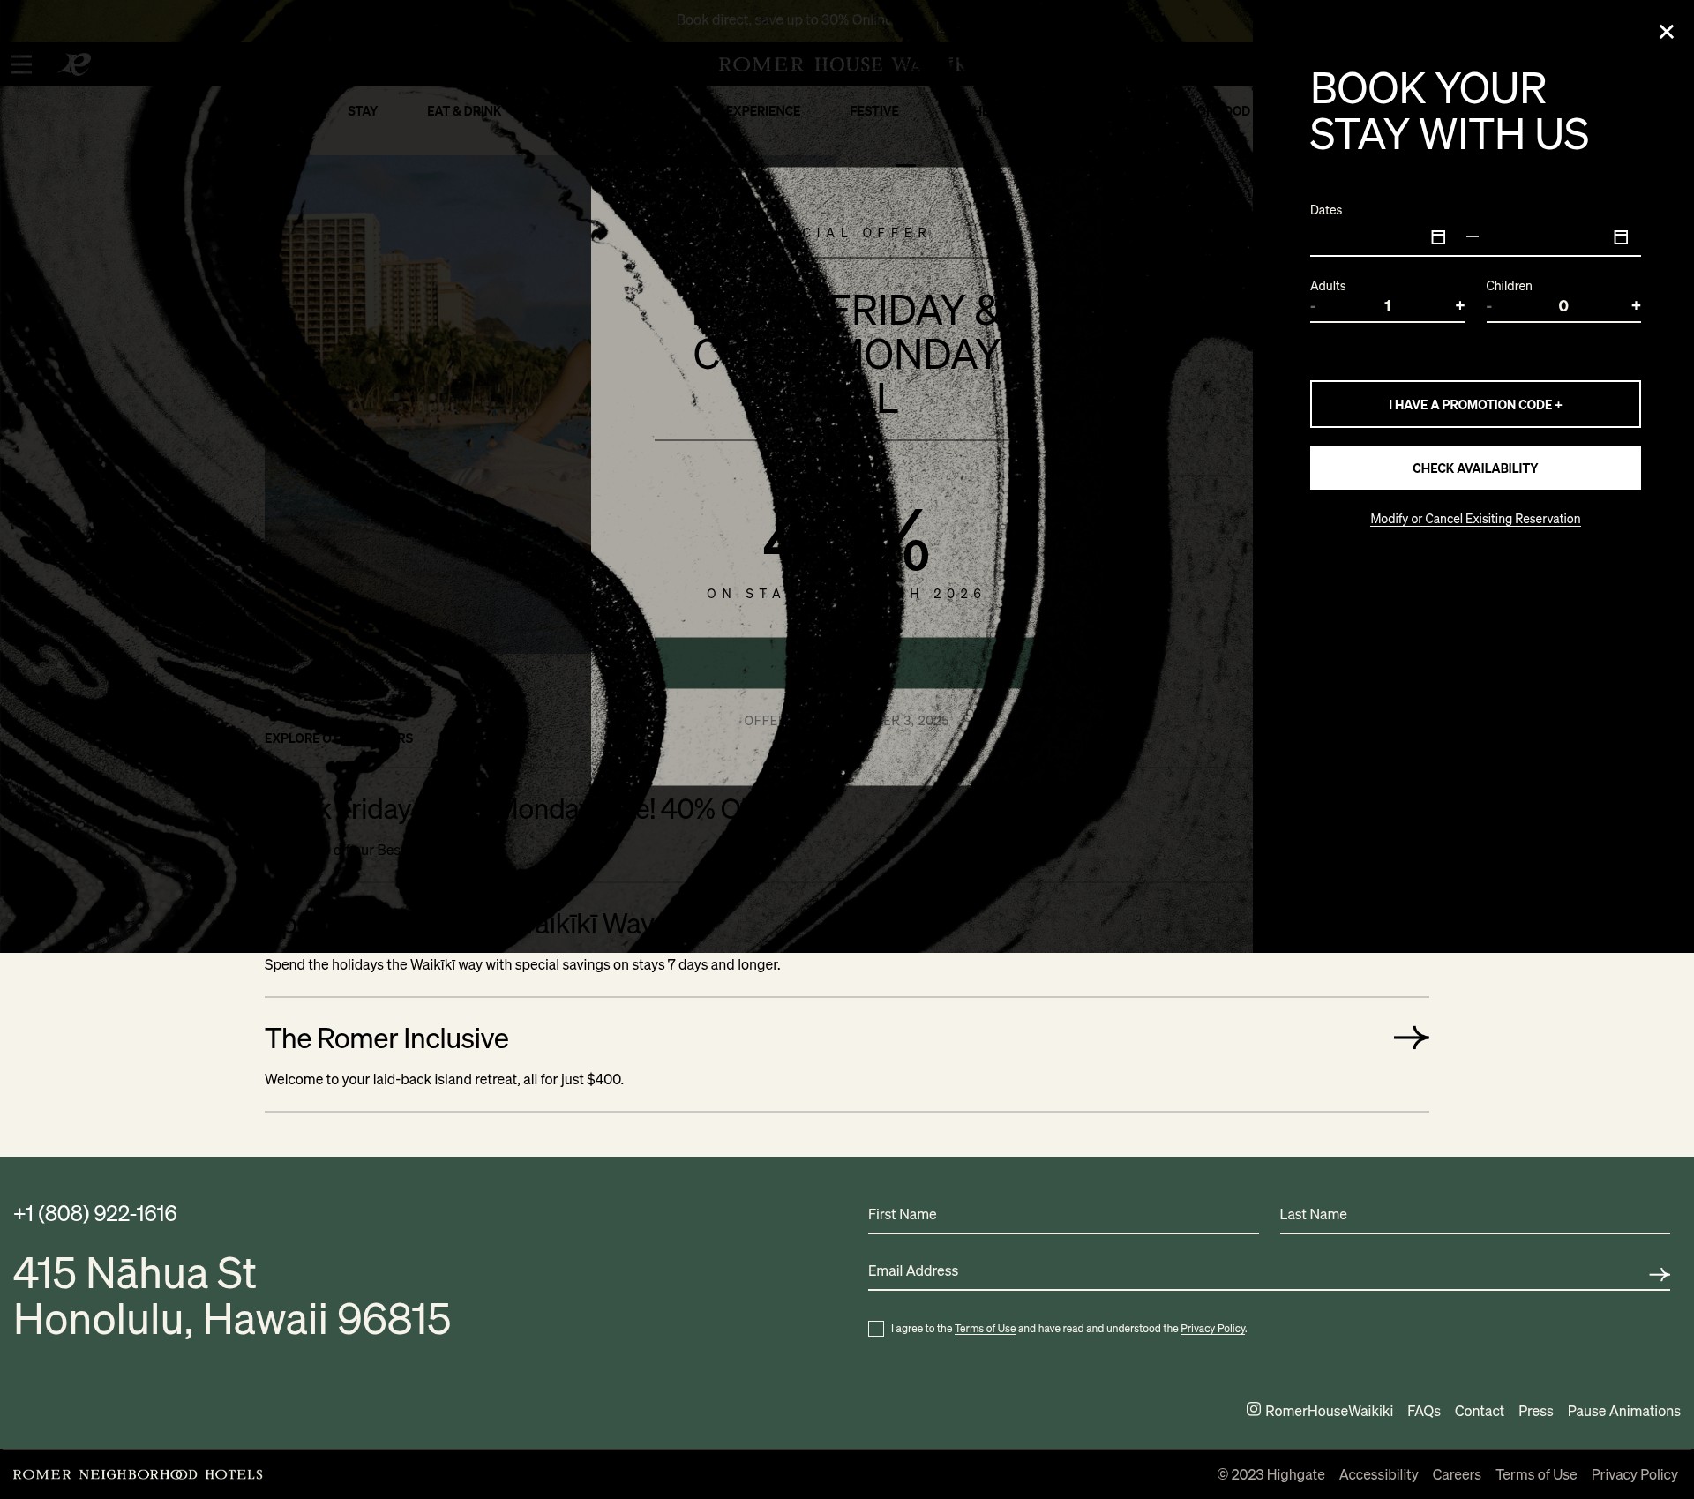Open check-out date calendar icon
Image resolution: width=1694 pixels, height=1499 pixels.
click(1621, 237)
